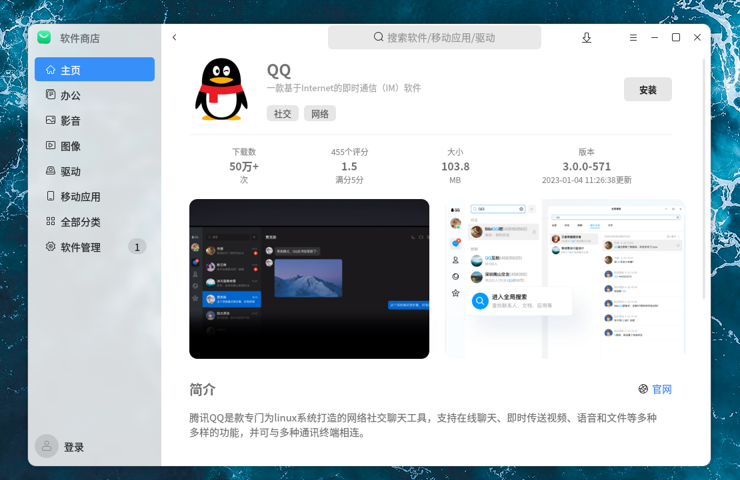This screenshot has height=480, width=740.
Task: Open the 移动应用 mobile apps category
Action: [x=95, y=196]
